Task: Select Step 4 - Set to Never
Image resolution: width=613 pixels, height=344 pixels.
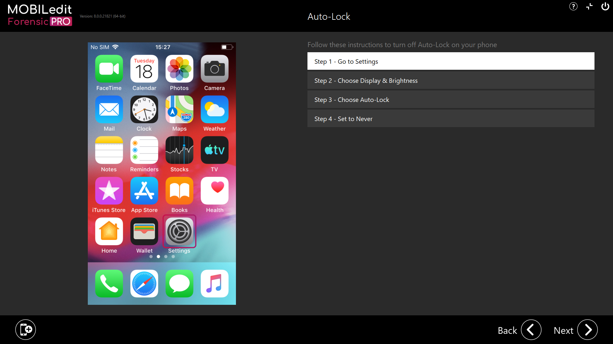Action: point(450,118)
